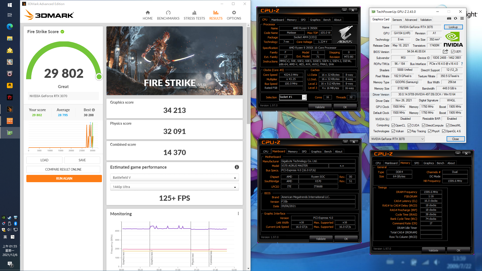Expand Battlefield V game dropdown
This screenshot has height=271, width=482.
pos(174,177)
